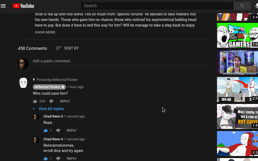Click MillenniaThinker's verified checkmark badge

click(63, 87)
